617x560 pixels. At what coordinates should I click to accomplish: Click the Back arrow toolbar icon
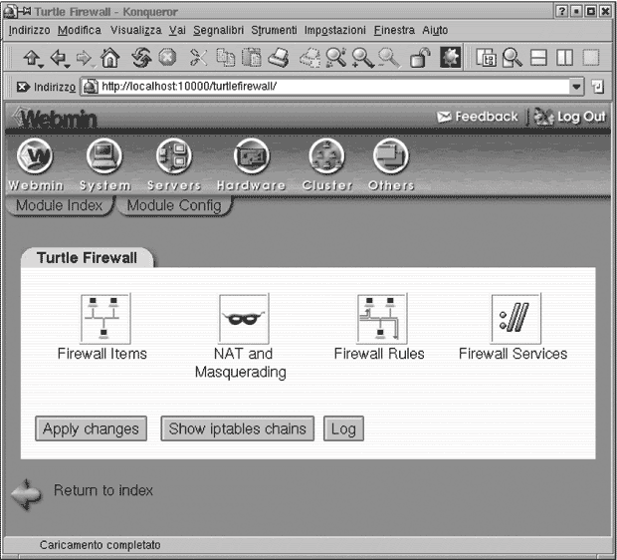pos(60,58)
